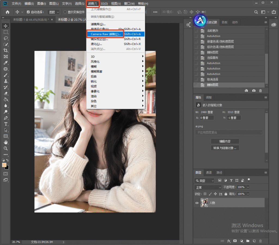The height and width of the screenshot is (245, 279).
Task: Select the Eraser tool
Action: pyautogui.click(x=6, y=93)
